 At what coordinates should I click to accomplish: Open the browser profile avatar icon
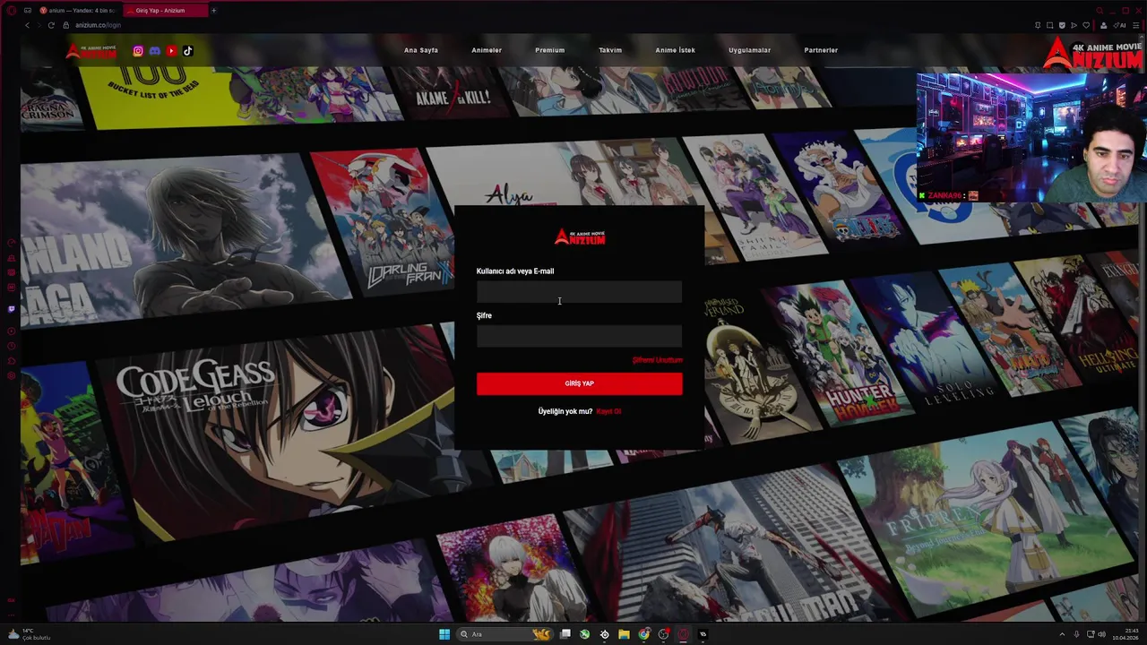coord(1103,25)
